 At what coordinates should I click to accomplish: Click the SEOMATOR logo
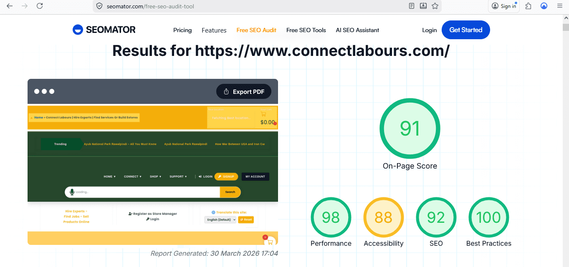click(x=104, y=30)
